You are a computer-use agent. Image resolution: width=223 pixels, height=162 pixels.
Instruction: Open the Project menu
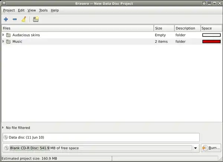click(9, 10)
